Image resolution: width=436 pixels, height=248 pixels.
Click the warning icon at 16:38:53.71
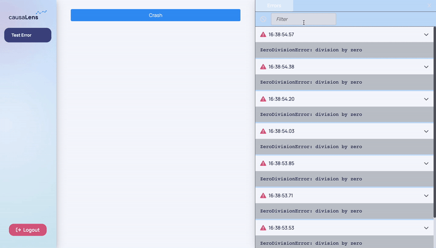pos(263,195)
